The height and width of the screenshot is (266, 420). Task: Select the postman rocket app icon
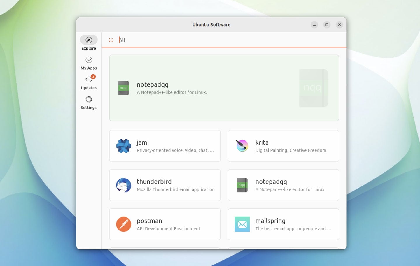click(123, 224)
